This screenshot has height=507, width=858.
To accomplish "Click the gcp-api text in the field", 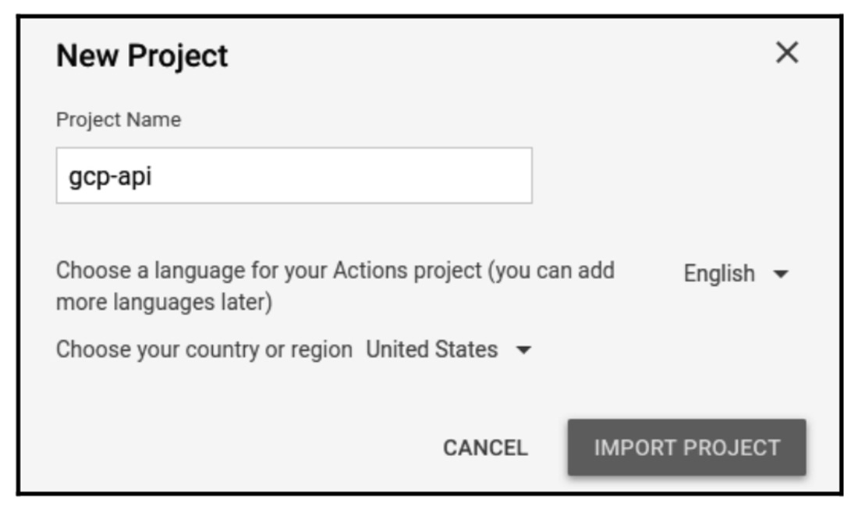I will pyautogui.click(x=110, y=177).
